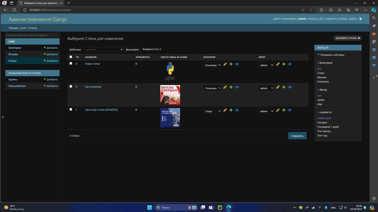Screen dimensions: 378x212
Task: Open the Действие action dropdown
Action: click(x=104, y=49)
